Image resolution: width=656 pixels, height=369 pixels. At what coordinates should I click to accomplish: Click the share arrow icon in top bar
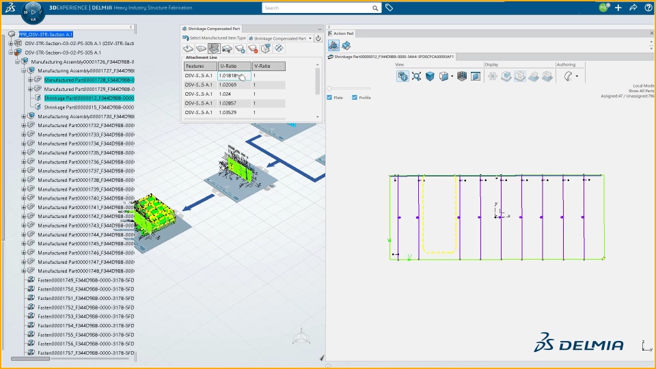[x=633, y=8]
